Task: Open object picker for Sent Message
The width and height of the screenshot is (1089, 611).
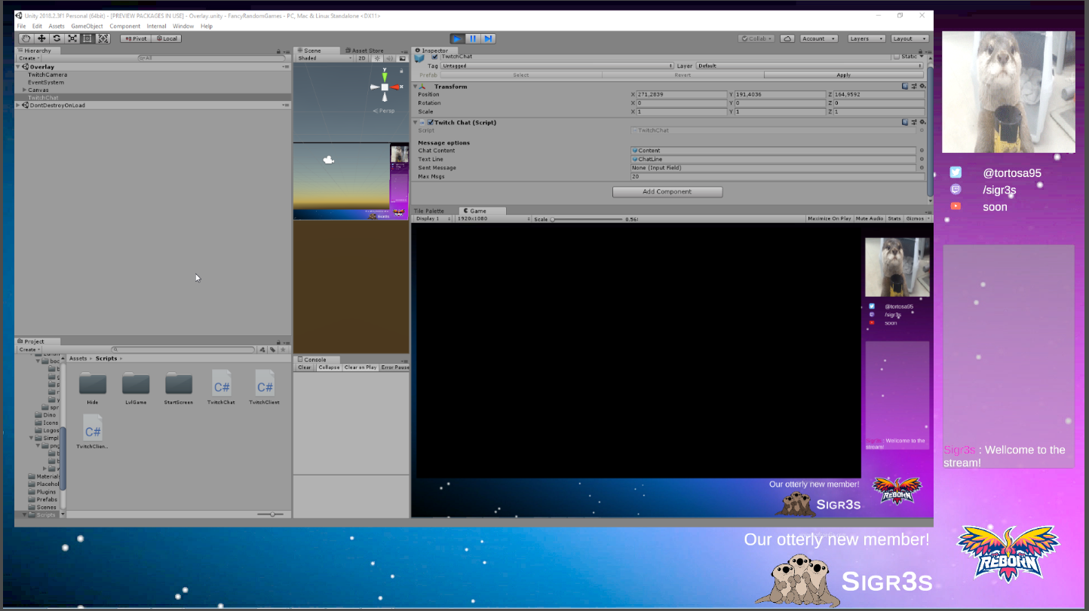Action: coord(921,168)
